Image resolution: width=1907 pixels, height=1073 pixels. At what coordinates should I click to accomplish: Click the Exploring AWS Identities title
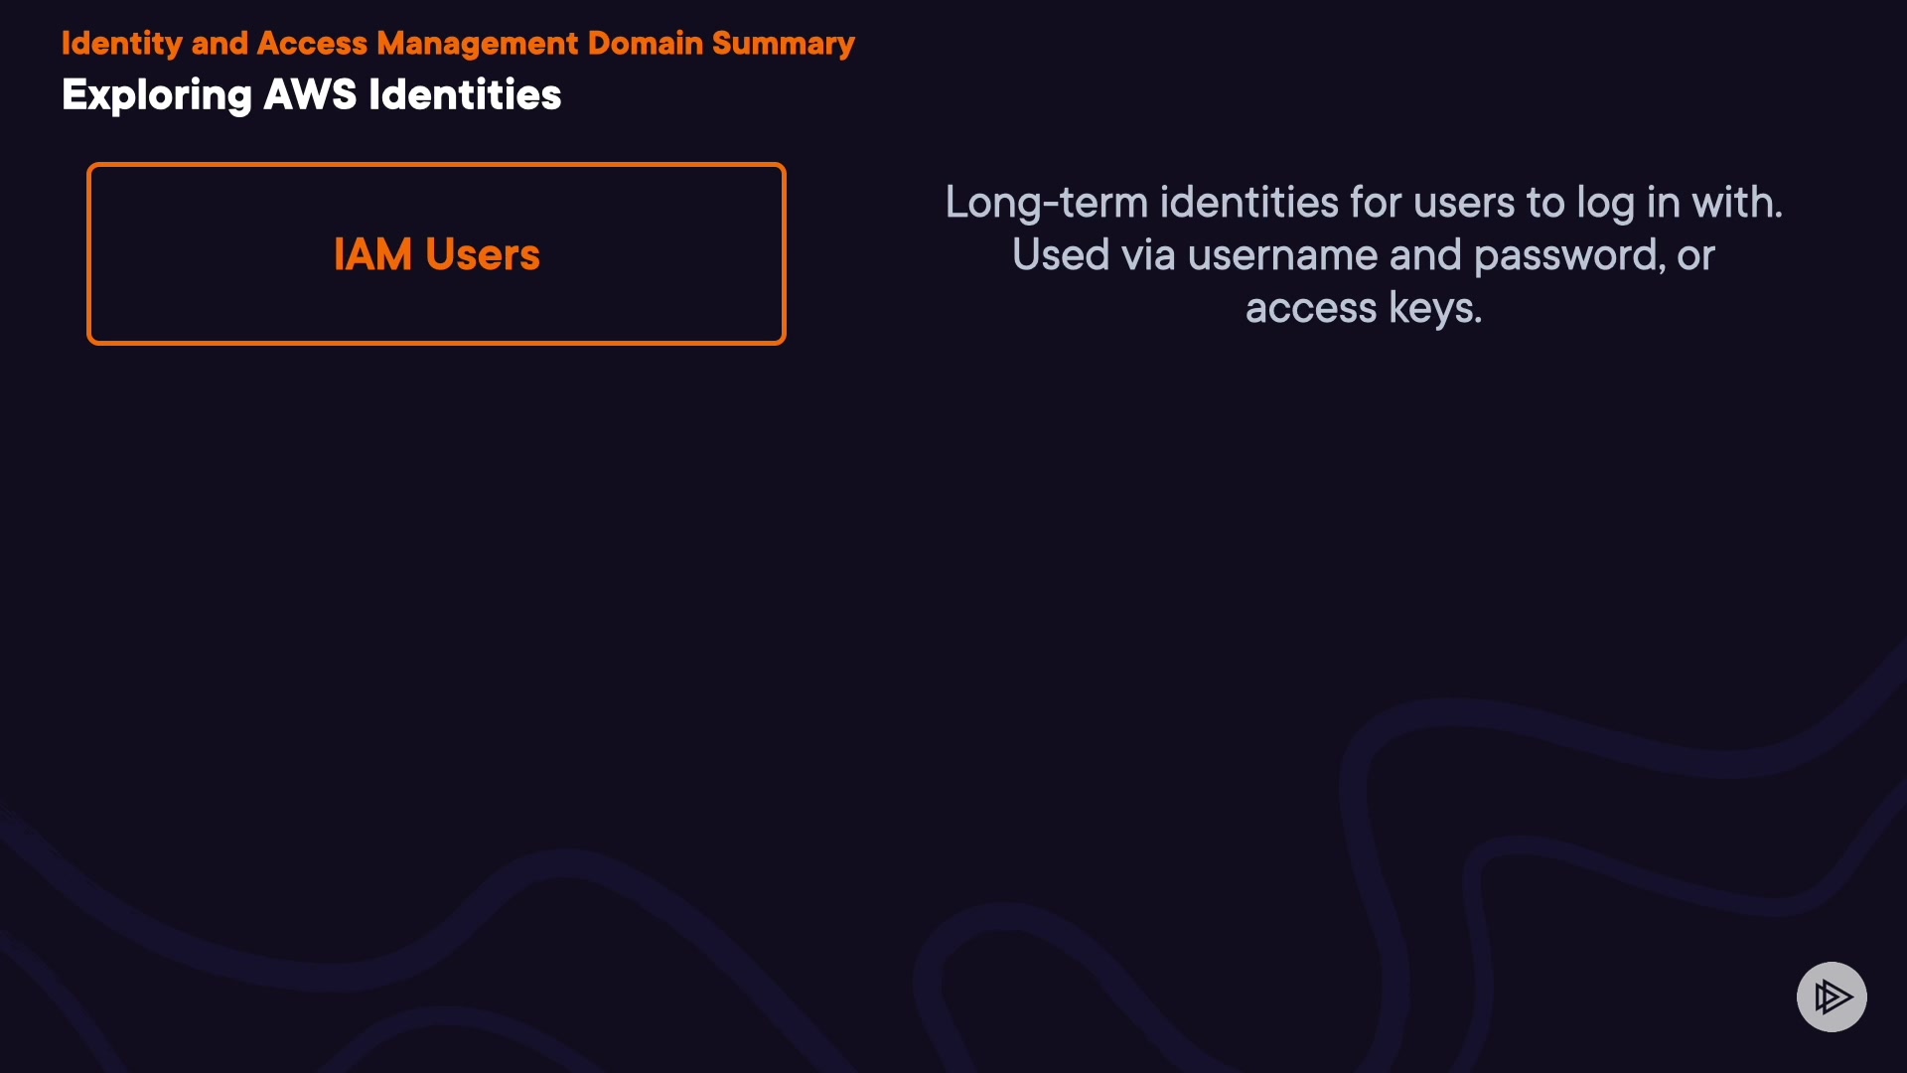tap(311, 95)
